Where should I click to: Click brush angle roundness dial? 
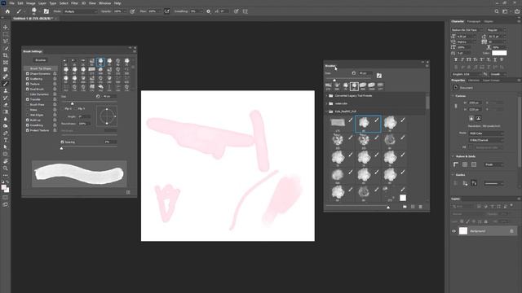[107, 116]
